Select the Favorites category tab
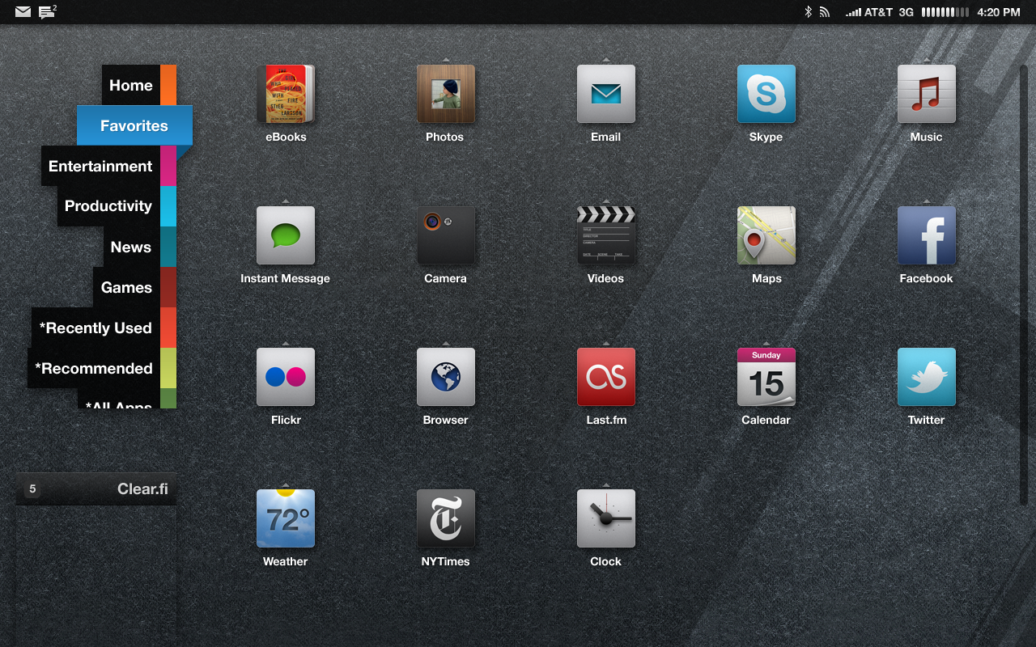The width and height of the screenshot is (1036, 647). pyautogui.click(x=134, y=125)
